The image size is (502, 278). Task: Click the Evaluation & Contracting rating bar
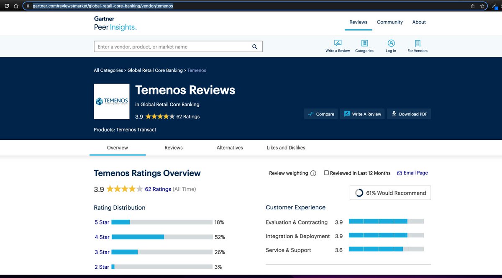[x=386, y=221]
